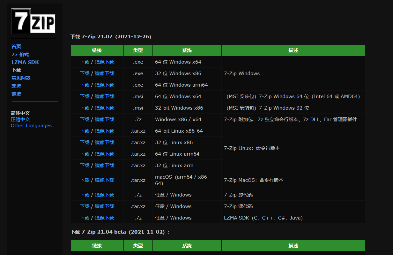Viewport: 393px width, 255px height.
Task: Click the 链接 header of the 21.07 table
Action: pyautogui.click(x=97, y=50)
